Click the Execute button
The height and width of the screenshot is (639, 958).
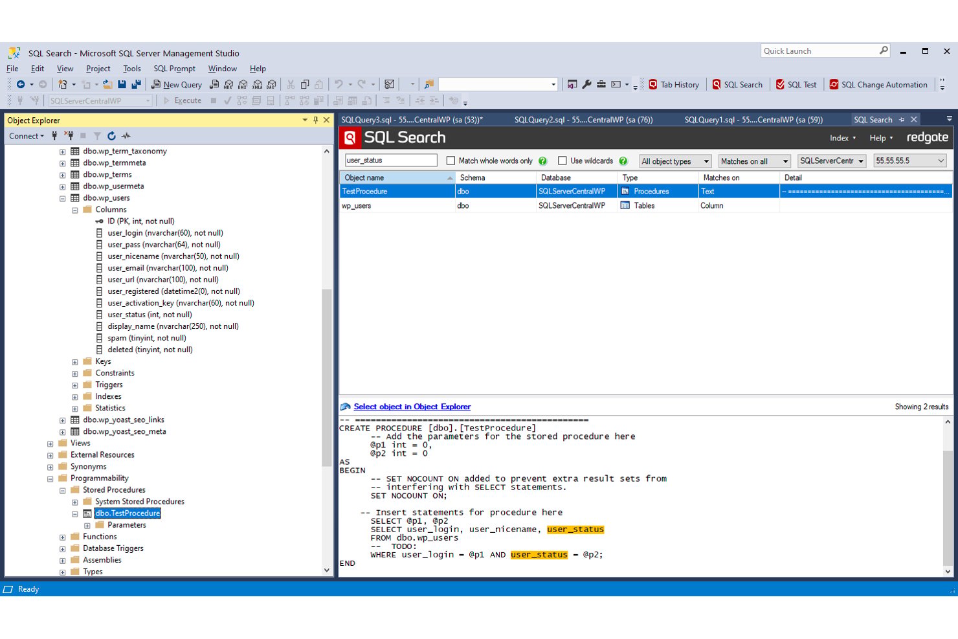[183, 100]
